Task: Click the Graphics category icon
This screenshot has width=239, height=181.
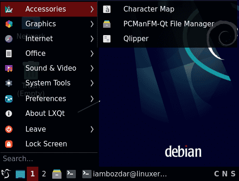Action: pyautogui.click(x=9, y=24)
